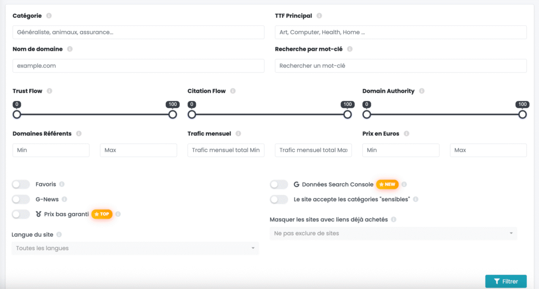Click info icon beside Citation Flow
This screenshot has width=539, height=289.
(x=233, y=91)
